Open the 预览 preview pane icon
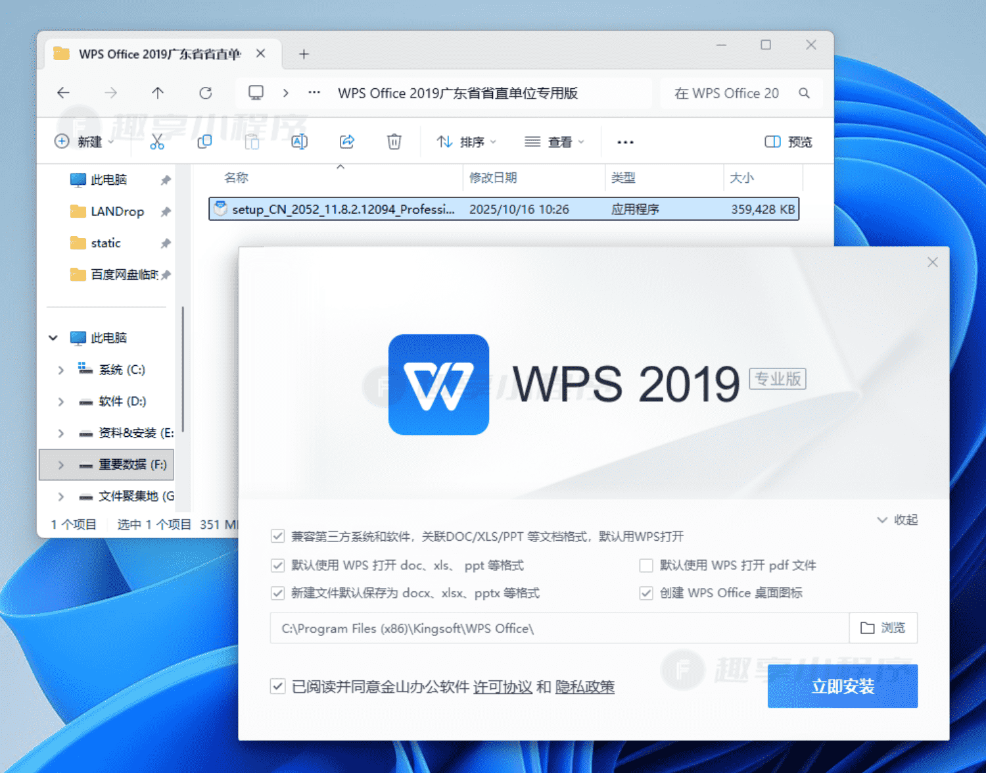This screenshot has width=986, height=773. 787,141
